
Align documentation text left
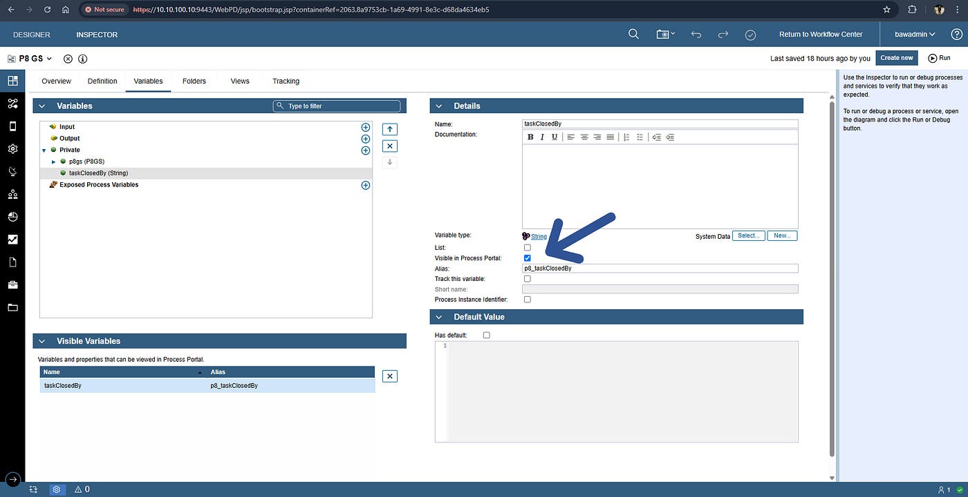click(x=571, y=137)
